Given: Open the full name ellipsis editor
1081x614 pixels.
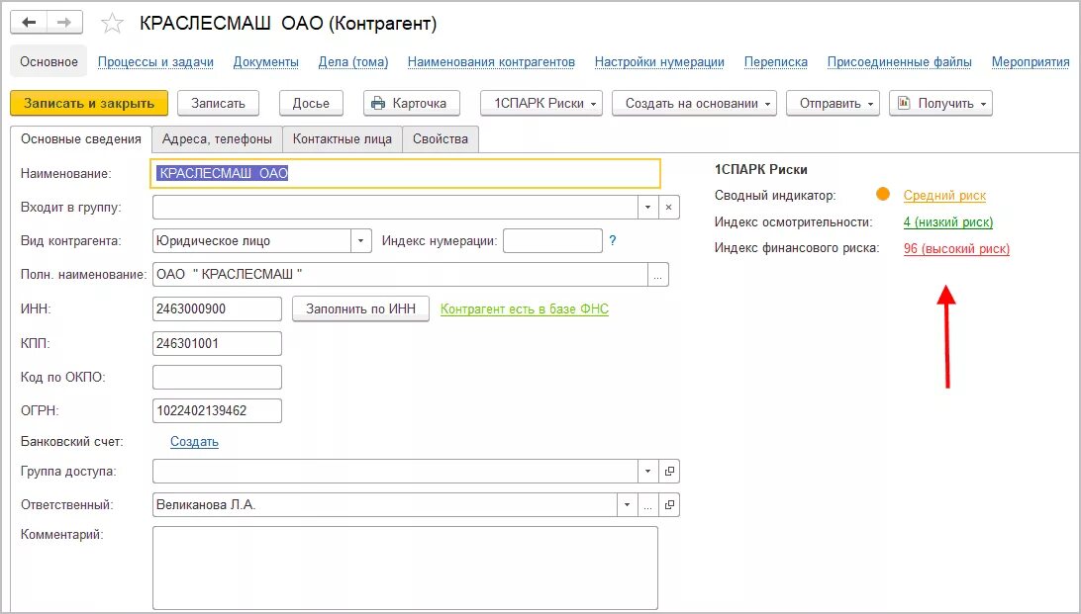Looking at the screenshot, I should [x=659, y=275].
